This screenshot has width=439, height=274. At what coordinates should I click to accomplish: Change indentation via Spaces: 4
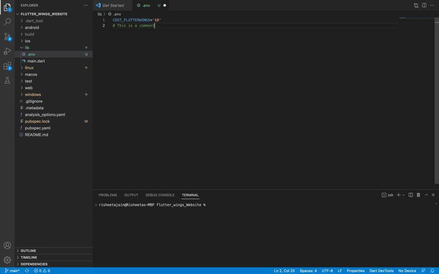point(308,271)
